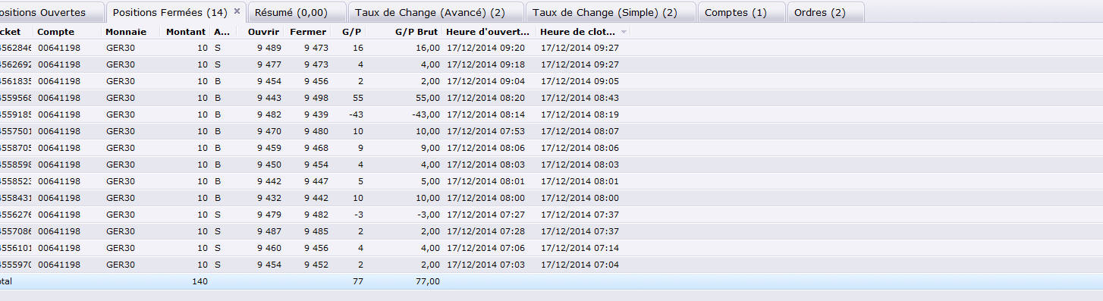Select opening price cell 9 459
The width and height of the screenshot is (1103, 301).
(269, 148)
